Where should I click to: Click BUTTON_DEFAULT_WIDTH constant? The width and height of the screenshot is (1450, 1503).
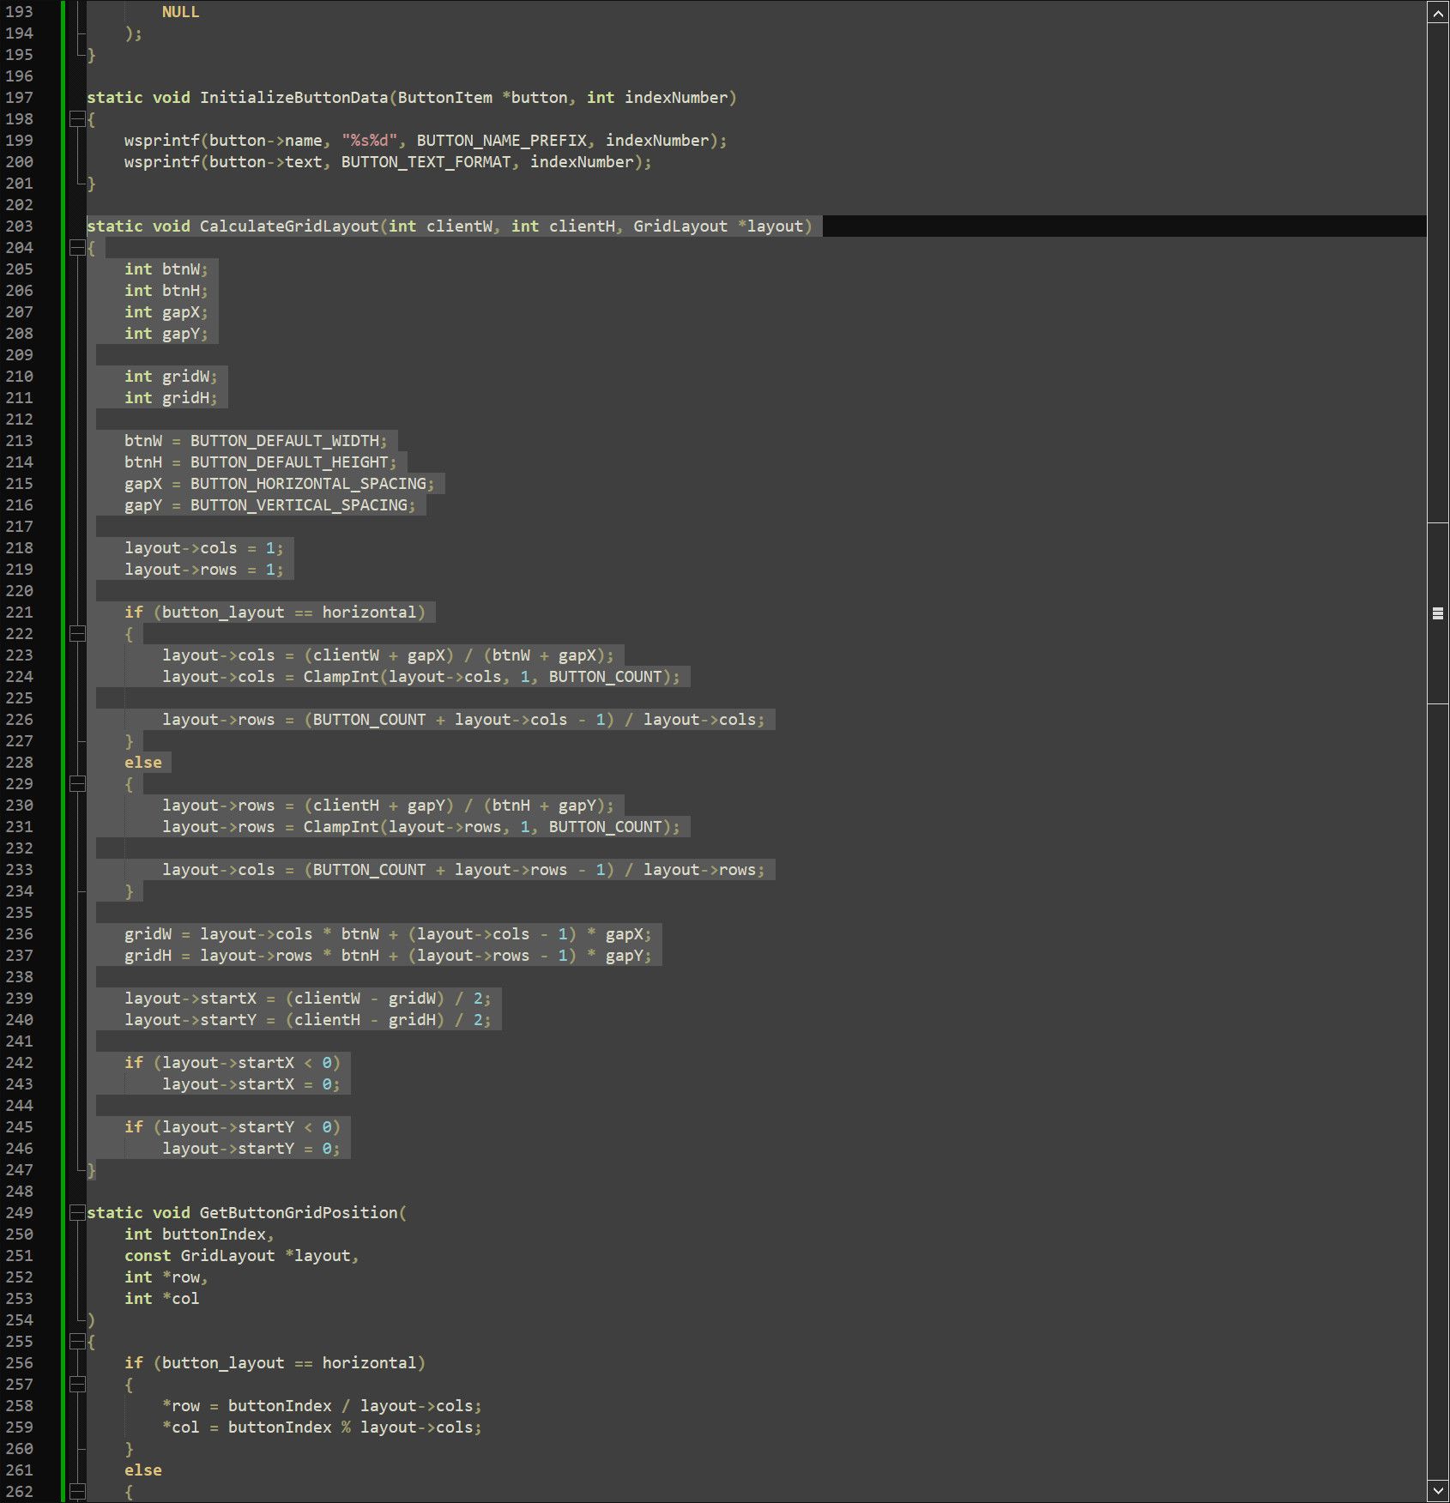tap(285, 441)
